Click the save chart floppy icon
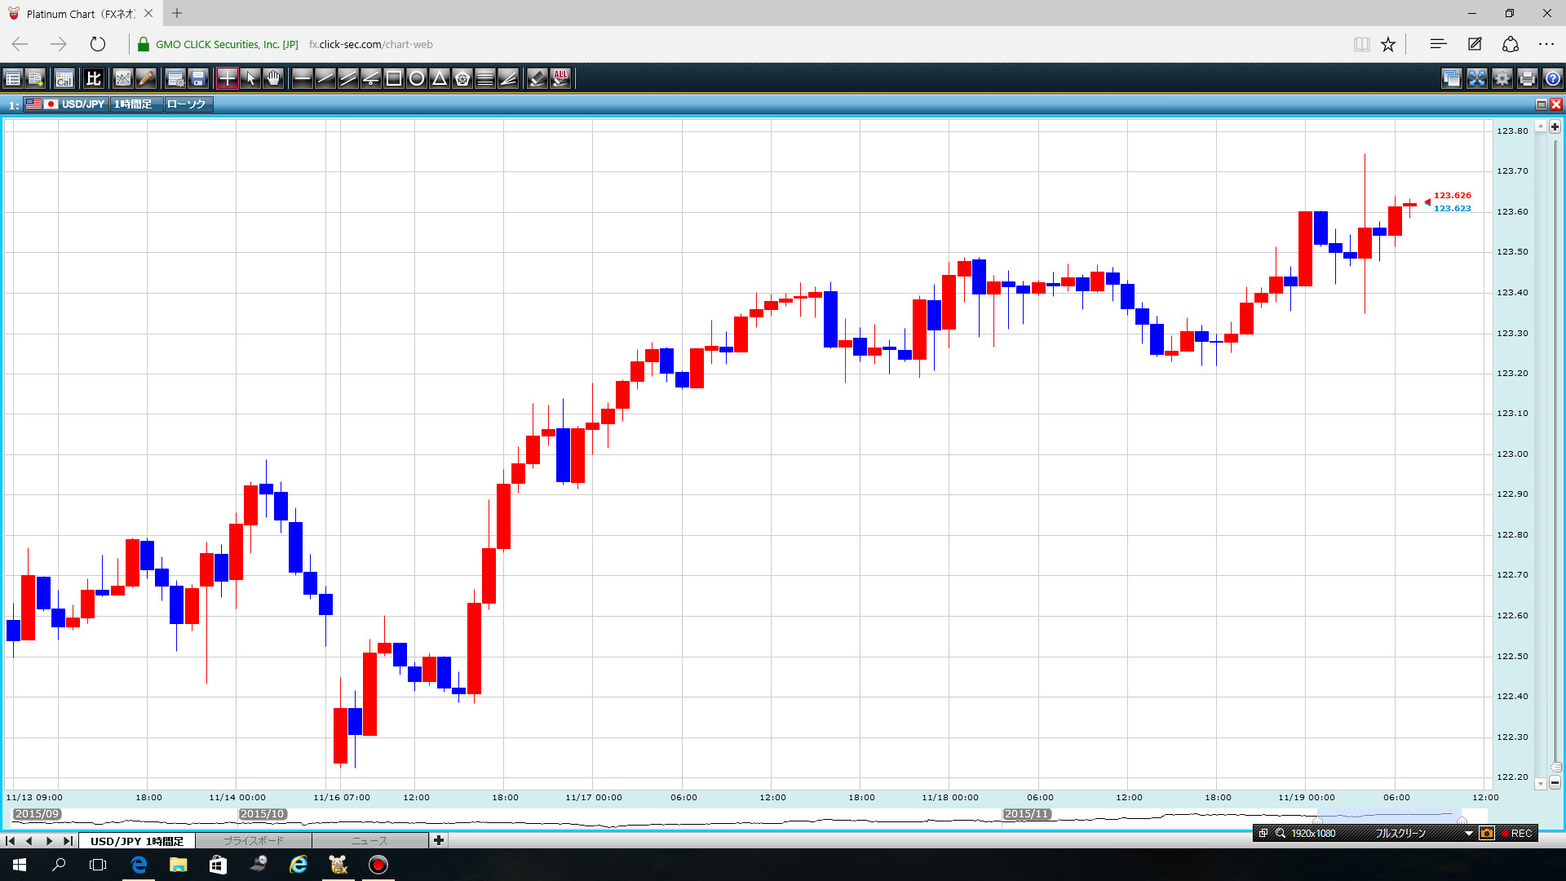The width and height of the screenshot is (1566, 881). coord(198,78)
